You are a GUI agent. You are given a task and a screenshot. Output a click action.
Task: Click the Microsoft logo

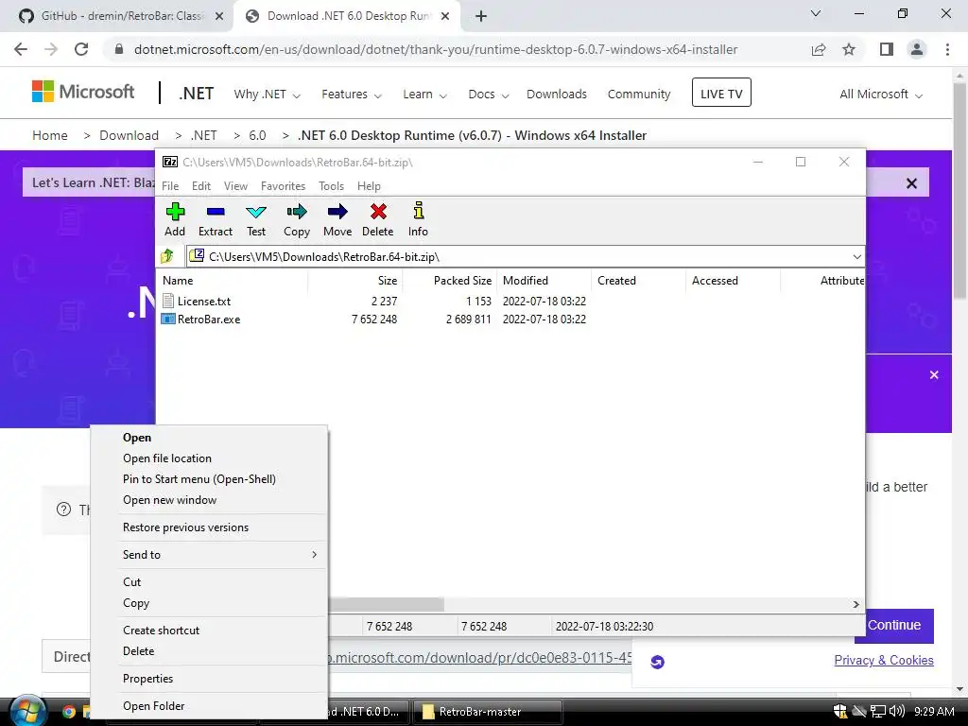(83, 92)
